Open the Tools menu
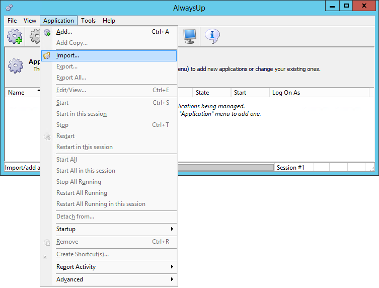379x288 pixels. (x=88, y=21)
